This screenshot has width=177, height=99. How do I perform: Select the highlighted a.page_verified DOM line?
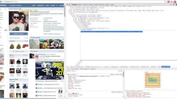[x=111, y=32]
